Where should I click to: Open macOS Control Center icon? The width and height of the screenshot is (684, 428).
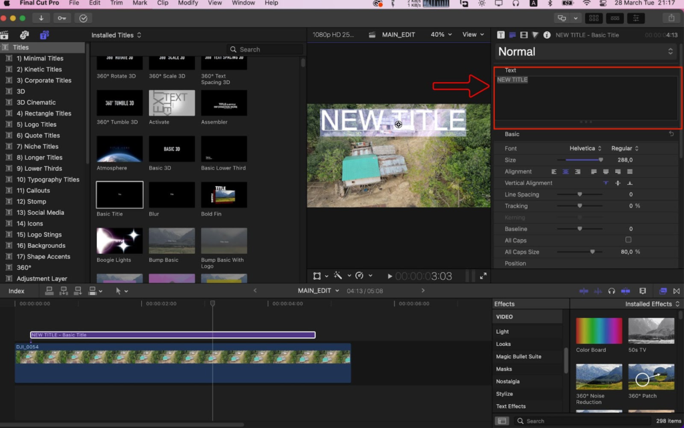coord(603,3)
